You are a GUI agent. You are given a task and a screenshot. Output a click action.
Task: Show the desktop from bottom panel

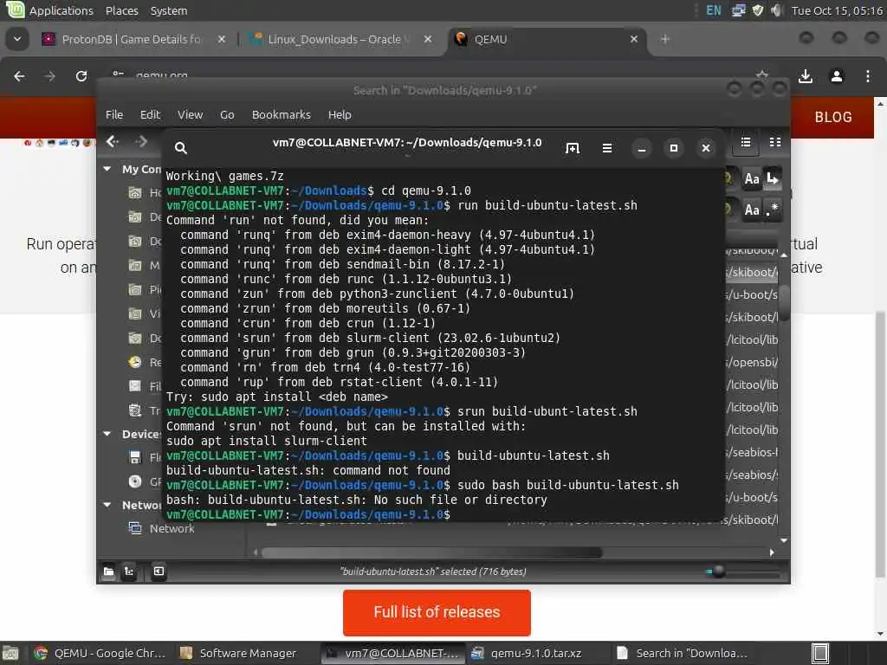click(x=10, y=653)
